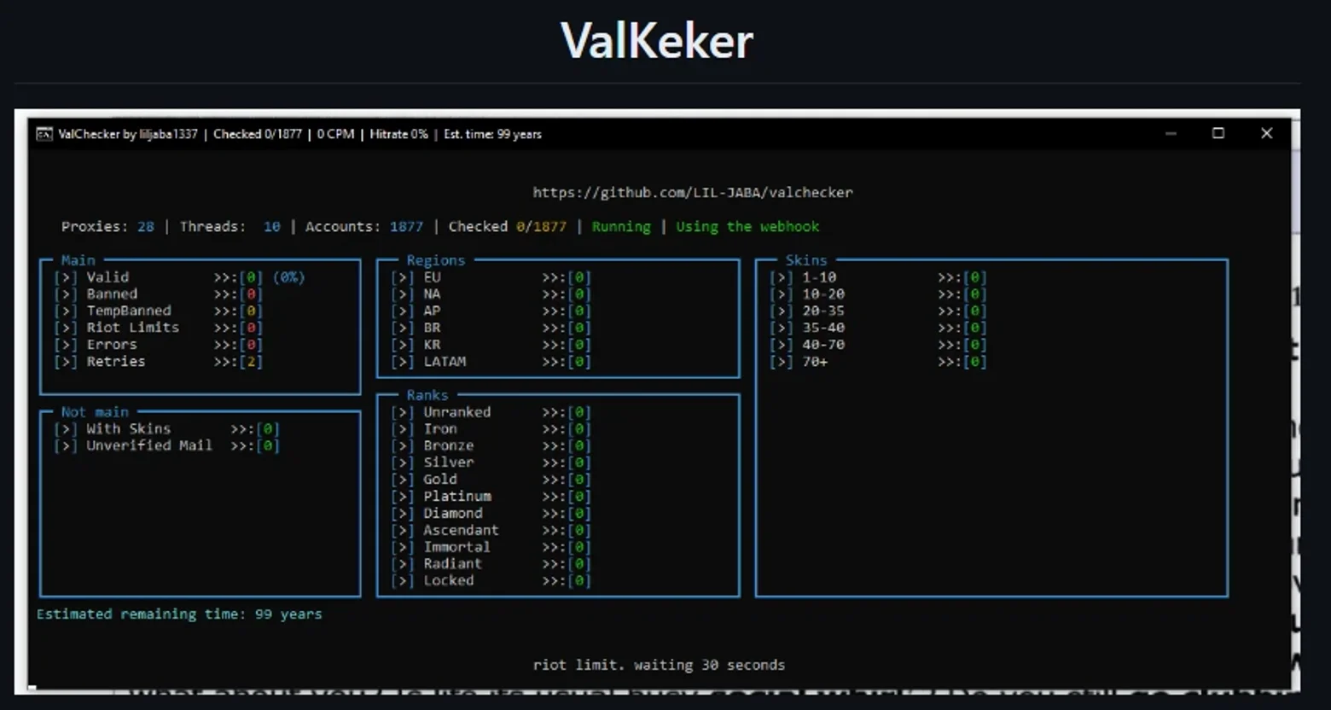Click 'Hitrate 0%' in the title bar
The width and height of the screenshot is (1331, 710).
pyautogui.click(x=398, y=134)
